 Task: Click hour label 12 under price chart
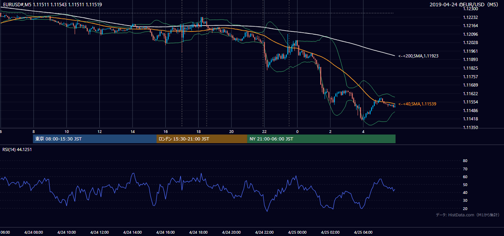(99, 132)
